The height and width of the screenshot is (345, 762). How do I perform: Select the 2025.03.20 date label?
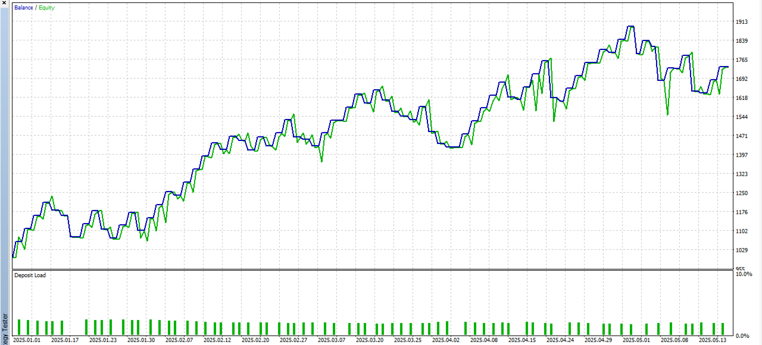pyautogui.click(x=370, y=341)
